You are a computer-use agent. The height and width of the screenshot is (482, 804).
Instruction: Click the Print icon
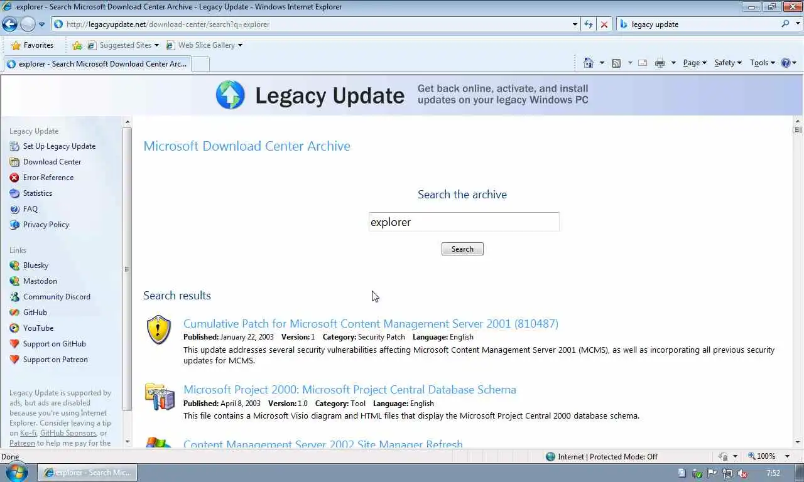click(x=660, y=63)
